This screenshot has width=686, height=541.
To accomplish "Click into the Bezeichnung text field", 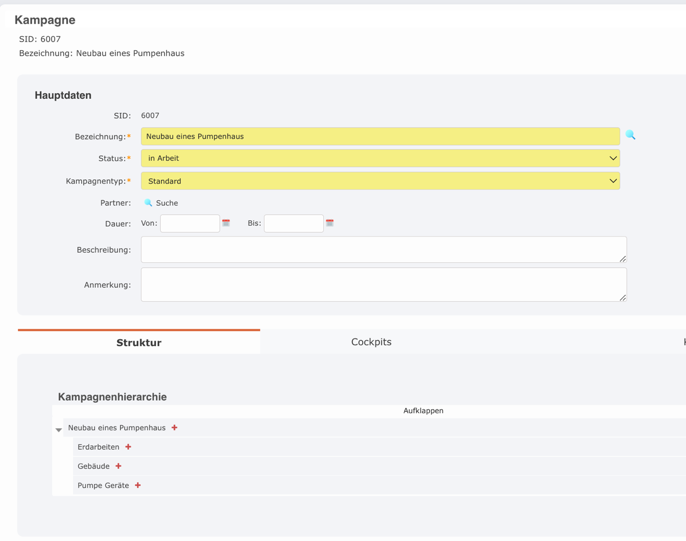I will coord(380,137).
